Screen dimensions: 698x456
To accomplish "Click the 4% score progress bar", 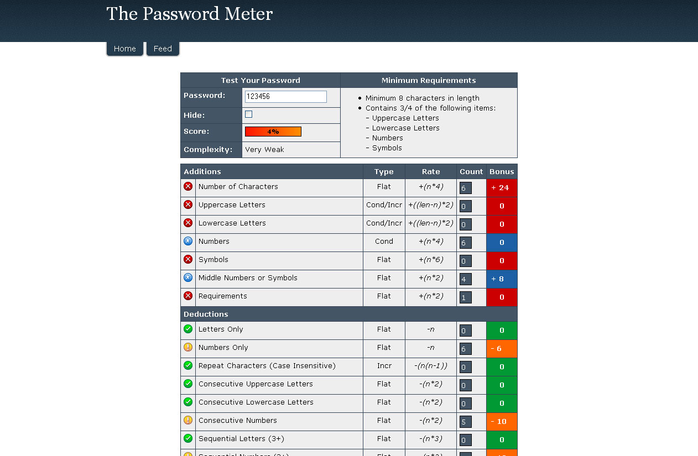I will [273, 132].
